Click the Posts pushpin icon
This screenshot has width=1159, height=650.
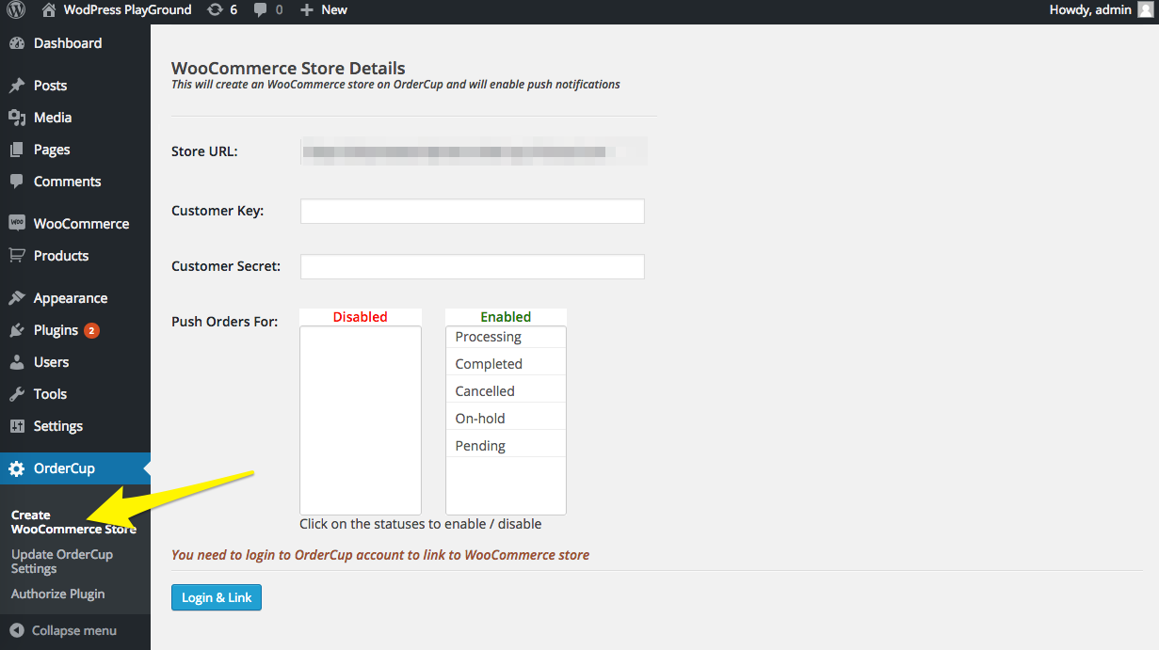pyautogui.click(x=17, y=86)
